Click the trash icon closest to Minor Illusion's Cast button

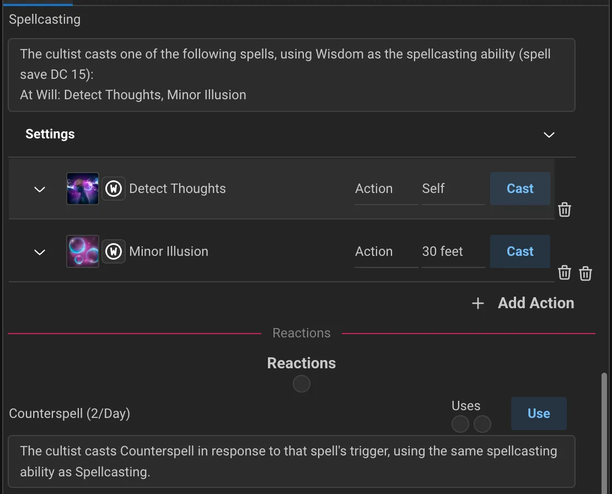coord(565,272)
